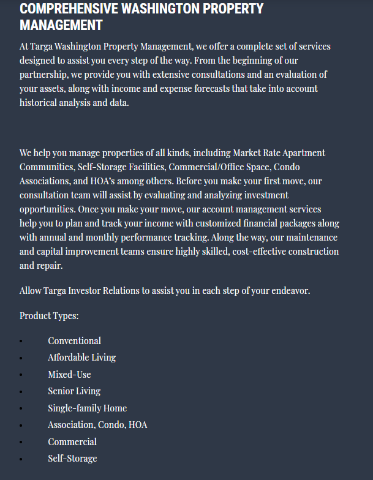The height and width of the screenshot is (480, 373).
Task: Select the Self-Storage list item
Action: pyautogui.click(x=72, y=459)
